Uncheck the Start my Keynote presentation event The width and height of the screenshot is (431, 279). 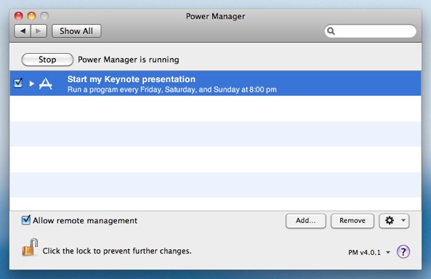(x=18, y=83)
